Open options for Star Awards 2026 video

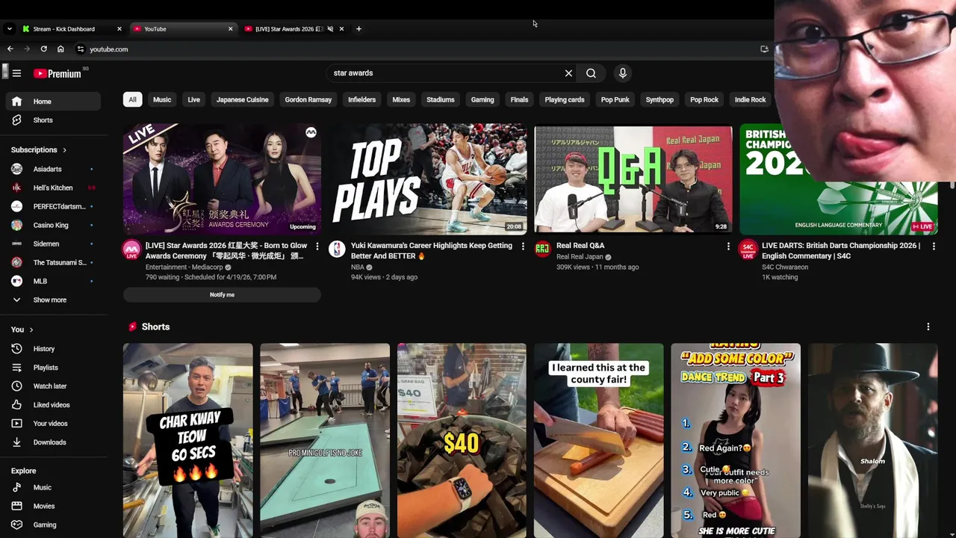tap(317, 246)
